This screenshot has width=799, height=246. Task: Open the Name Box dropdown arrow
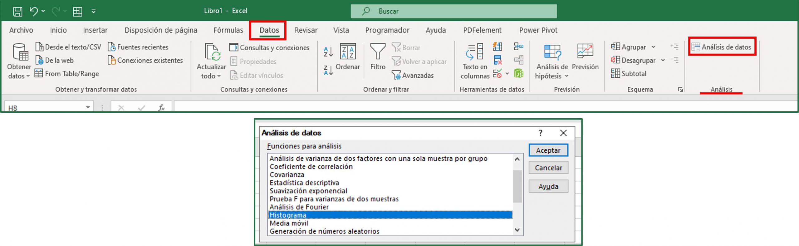88,107
